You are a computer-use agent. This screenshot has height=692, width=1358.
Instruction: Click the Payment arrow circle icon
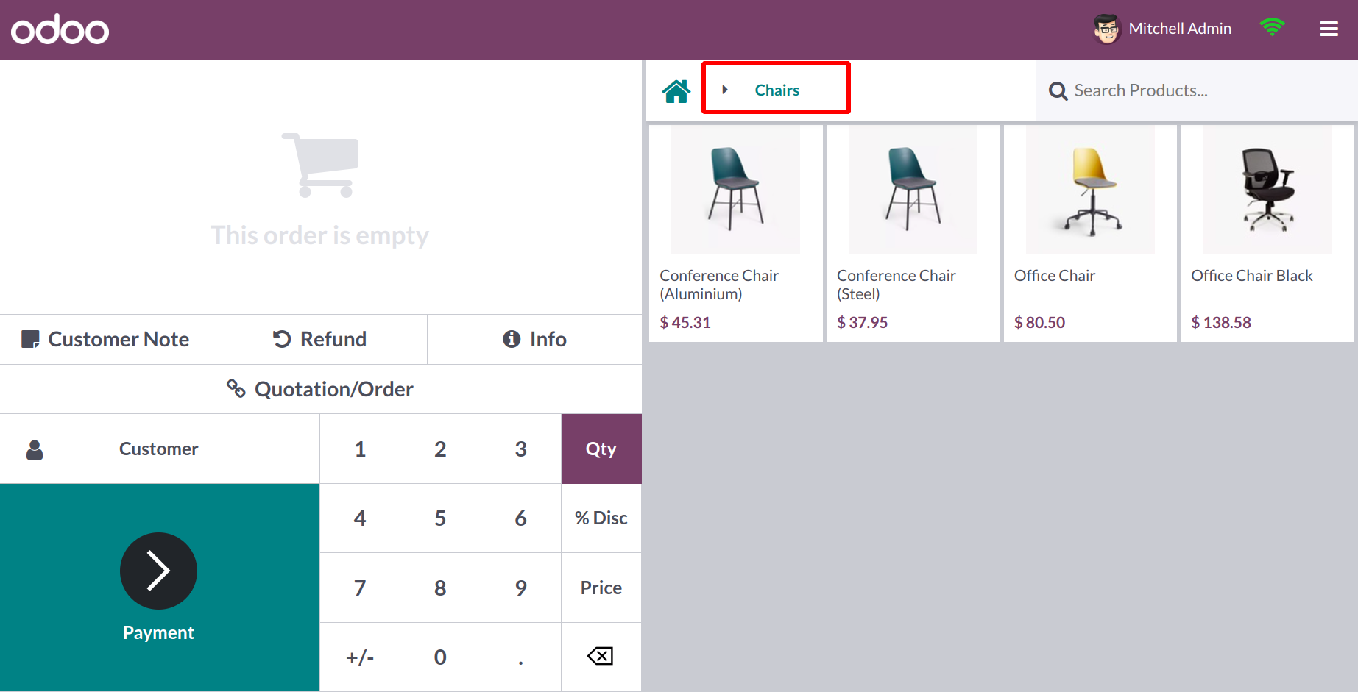click(x=158, y=571)
